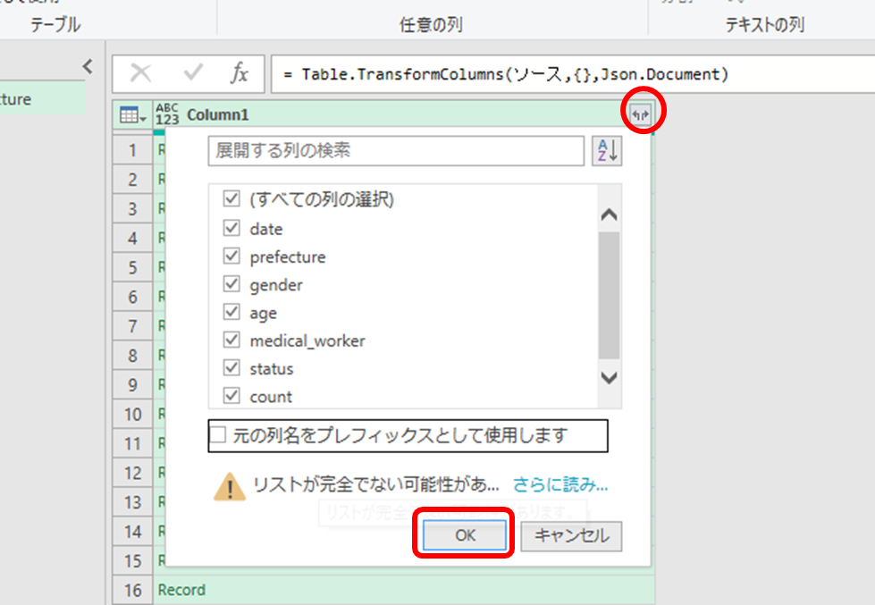Click the formula bar text
875x605 pixels.
click(507, 73)
